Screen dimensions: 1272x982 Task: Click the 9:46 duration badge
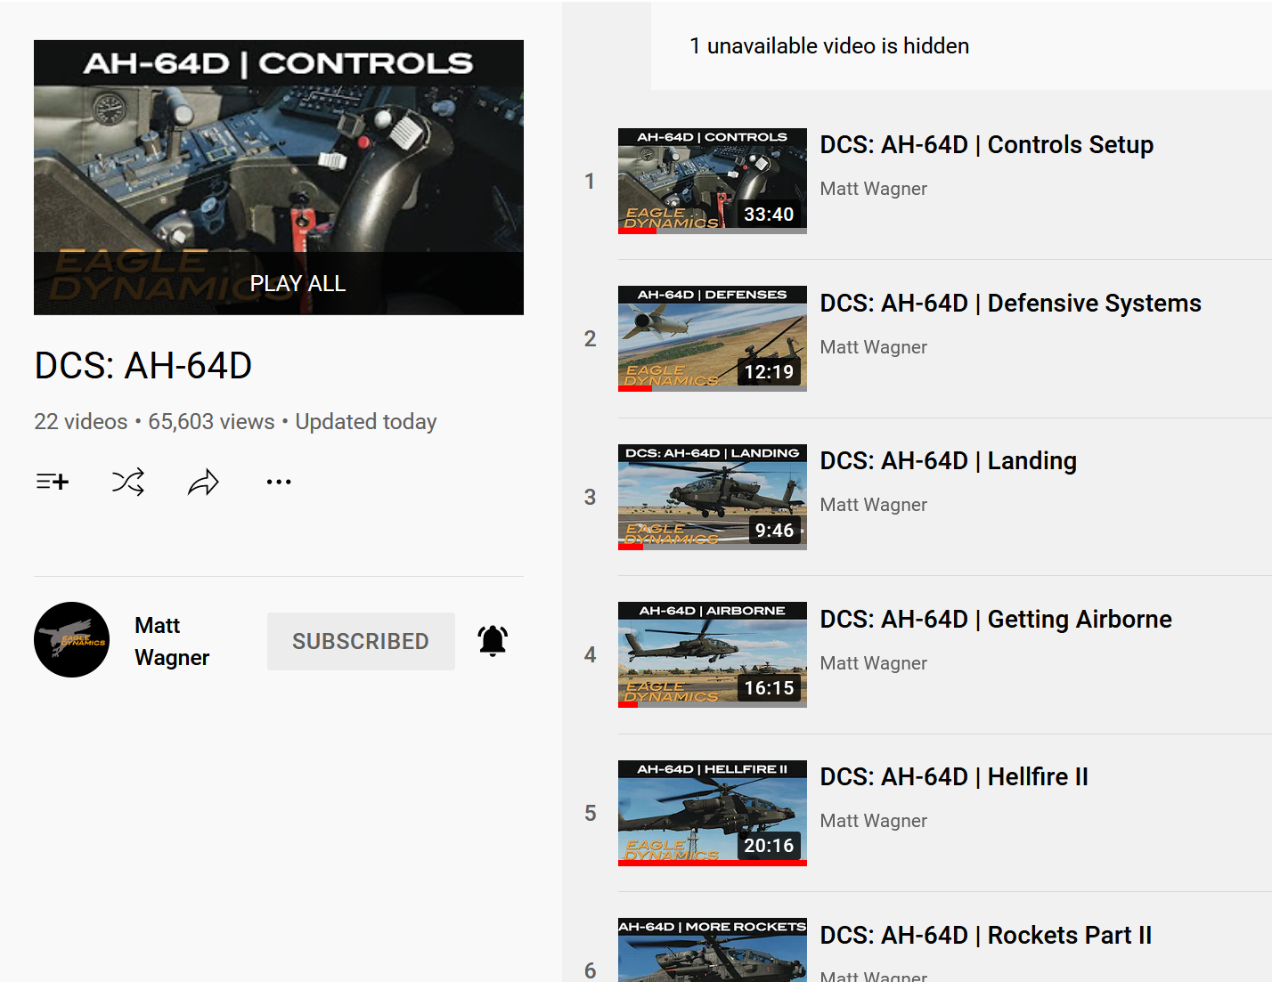774,531
